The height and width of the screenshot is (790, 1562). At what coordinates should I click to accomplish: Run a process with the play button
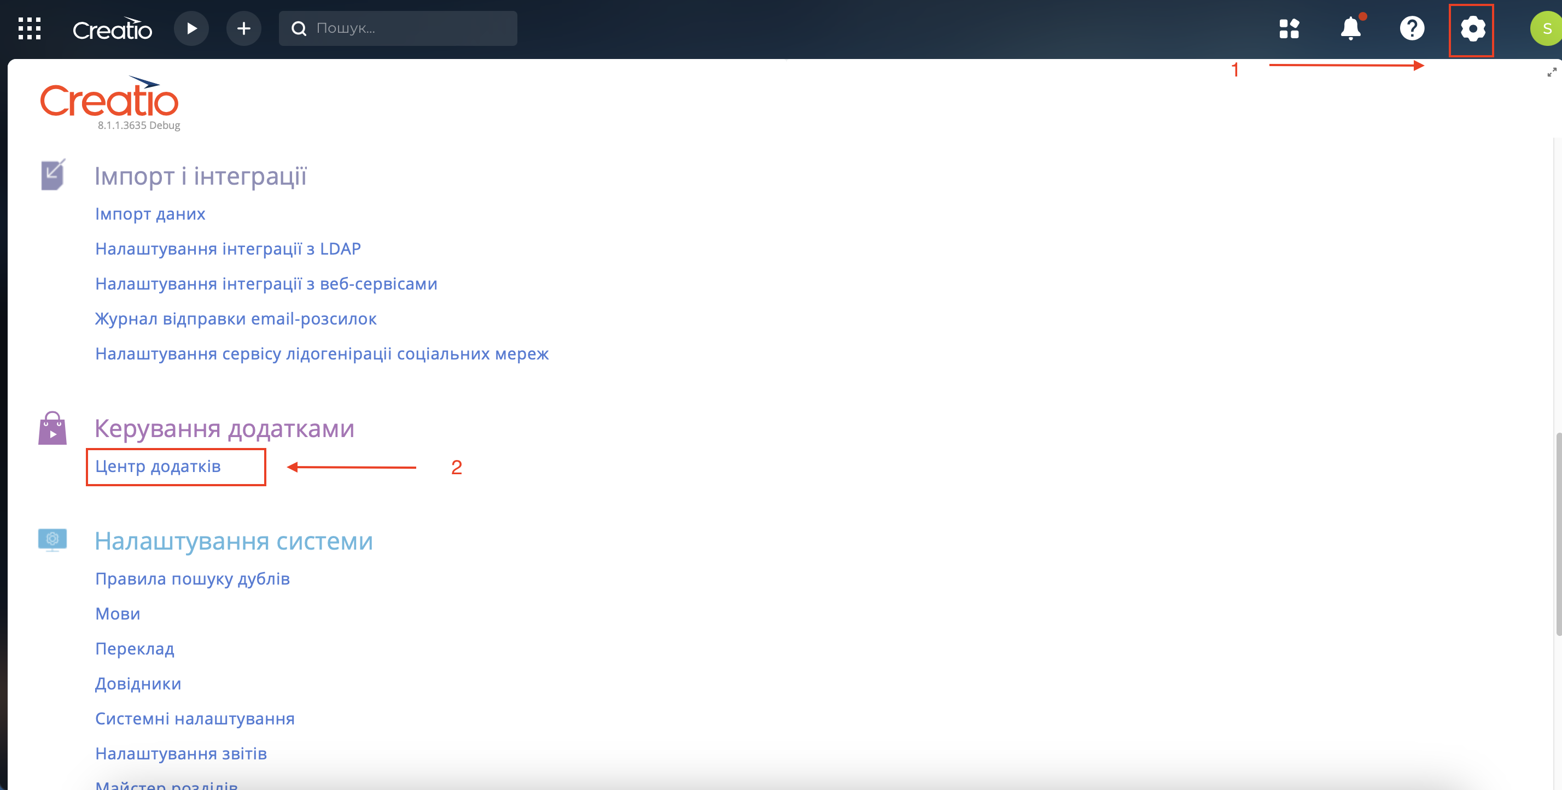191,28
